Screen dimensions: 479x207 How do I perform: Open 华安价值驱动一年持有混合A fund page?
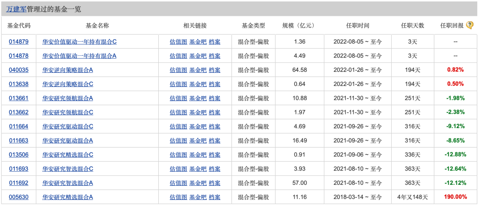(79, 56)
